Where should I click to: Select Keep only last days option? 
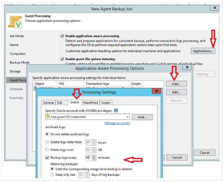point(52,175)
